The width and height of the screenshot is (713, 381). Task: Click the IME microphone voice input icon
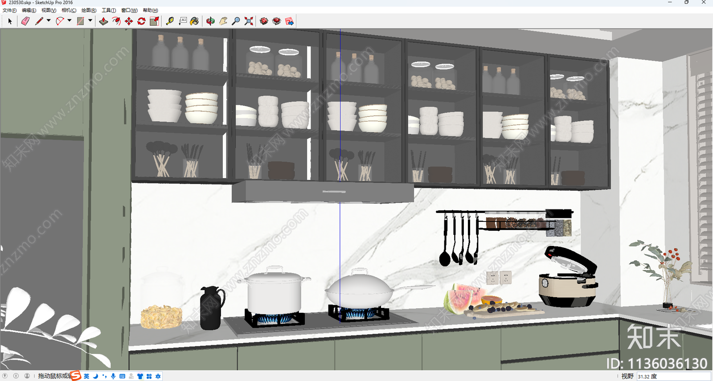(x=113, y=376)
